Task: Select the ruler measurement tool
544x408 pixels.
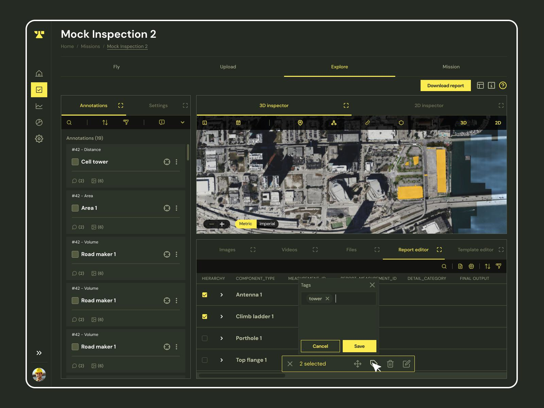Action: tap(368, 123)
